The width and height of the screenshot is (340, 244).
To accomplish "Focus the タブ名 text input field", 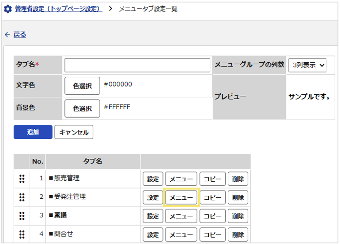I will click(x=137, y=65).
